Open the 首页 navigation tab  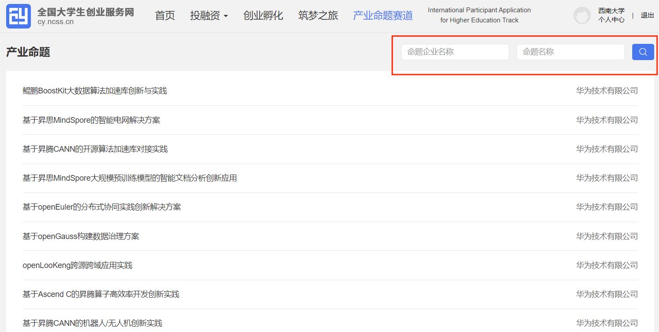pos(165,16)
